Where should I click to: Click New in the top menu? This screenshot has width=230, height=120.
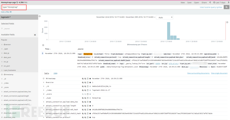pos(183,2)
